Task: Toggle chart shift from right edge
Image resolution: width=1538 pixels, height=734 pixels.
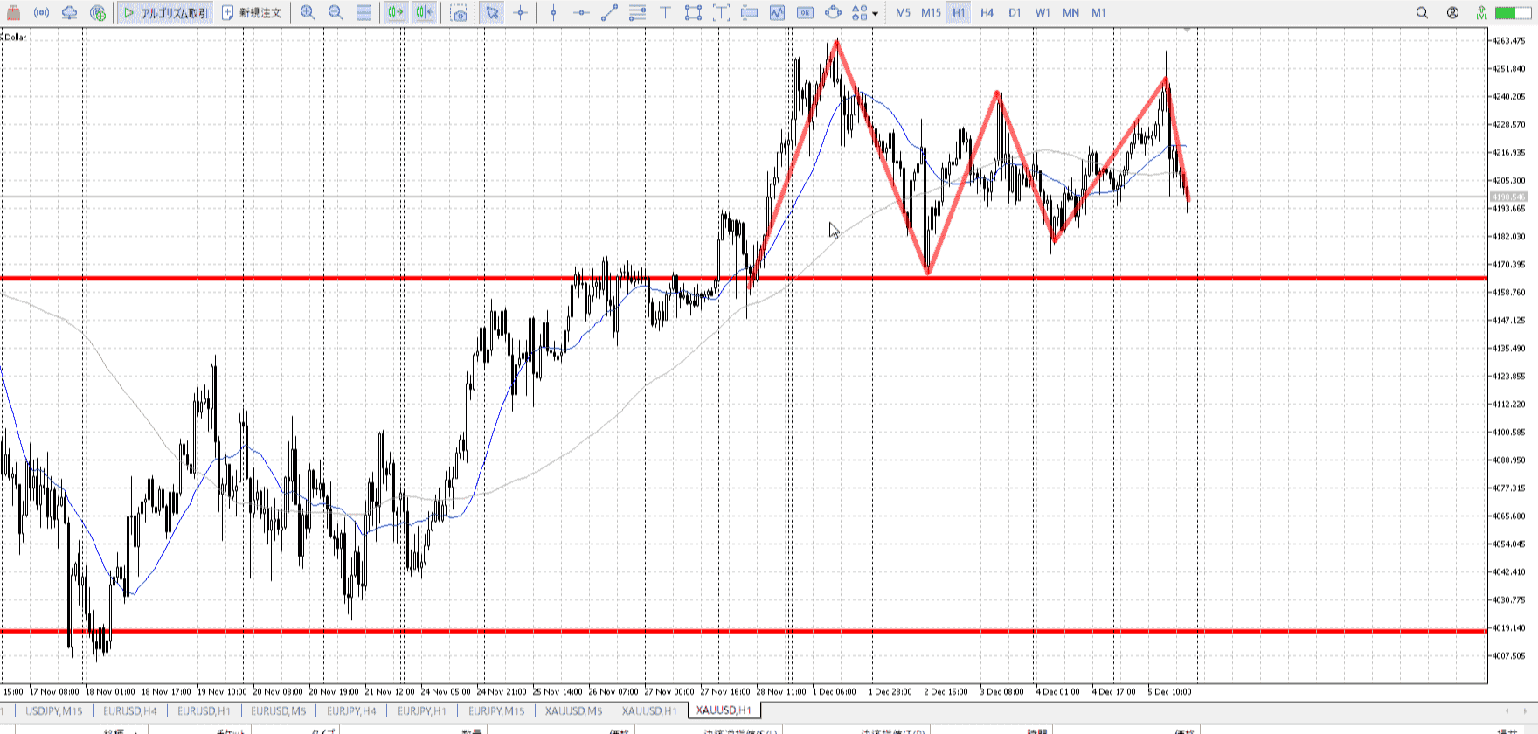Action: [x=425, y=13]
